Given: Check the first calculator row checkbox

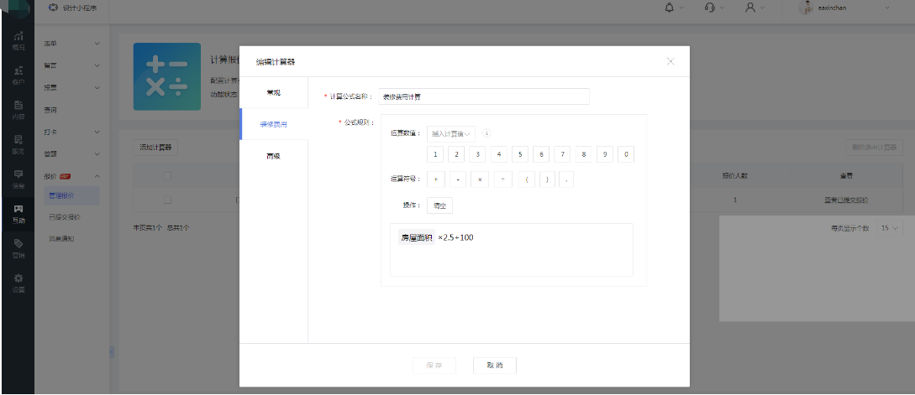Looking at the screenshot, I should (167, 200).
